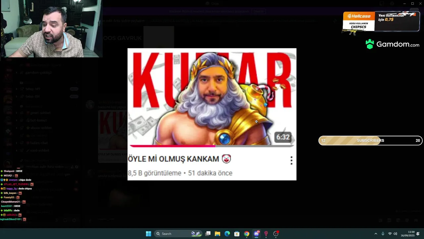Open the bot-komut channel

pyautogui.click(x=38, y=120)
